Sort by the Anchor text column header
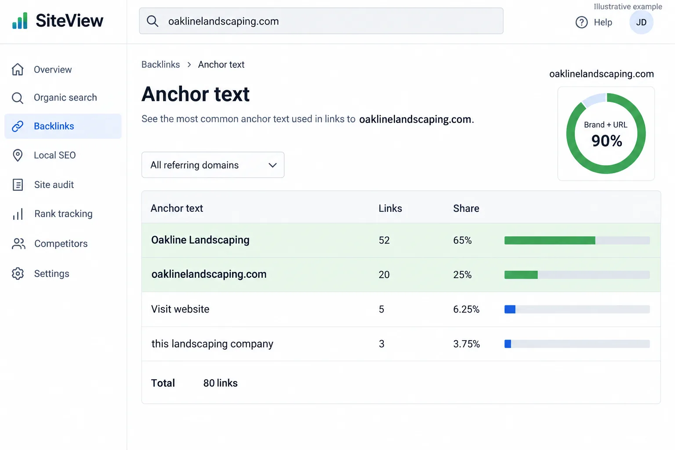The height and width of the screenshot is (450, 675). (x=177, y=208)
